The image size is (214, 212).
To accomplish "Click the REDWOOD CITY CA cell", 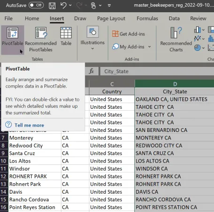I will tap(175, 146).
